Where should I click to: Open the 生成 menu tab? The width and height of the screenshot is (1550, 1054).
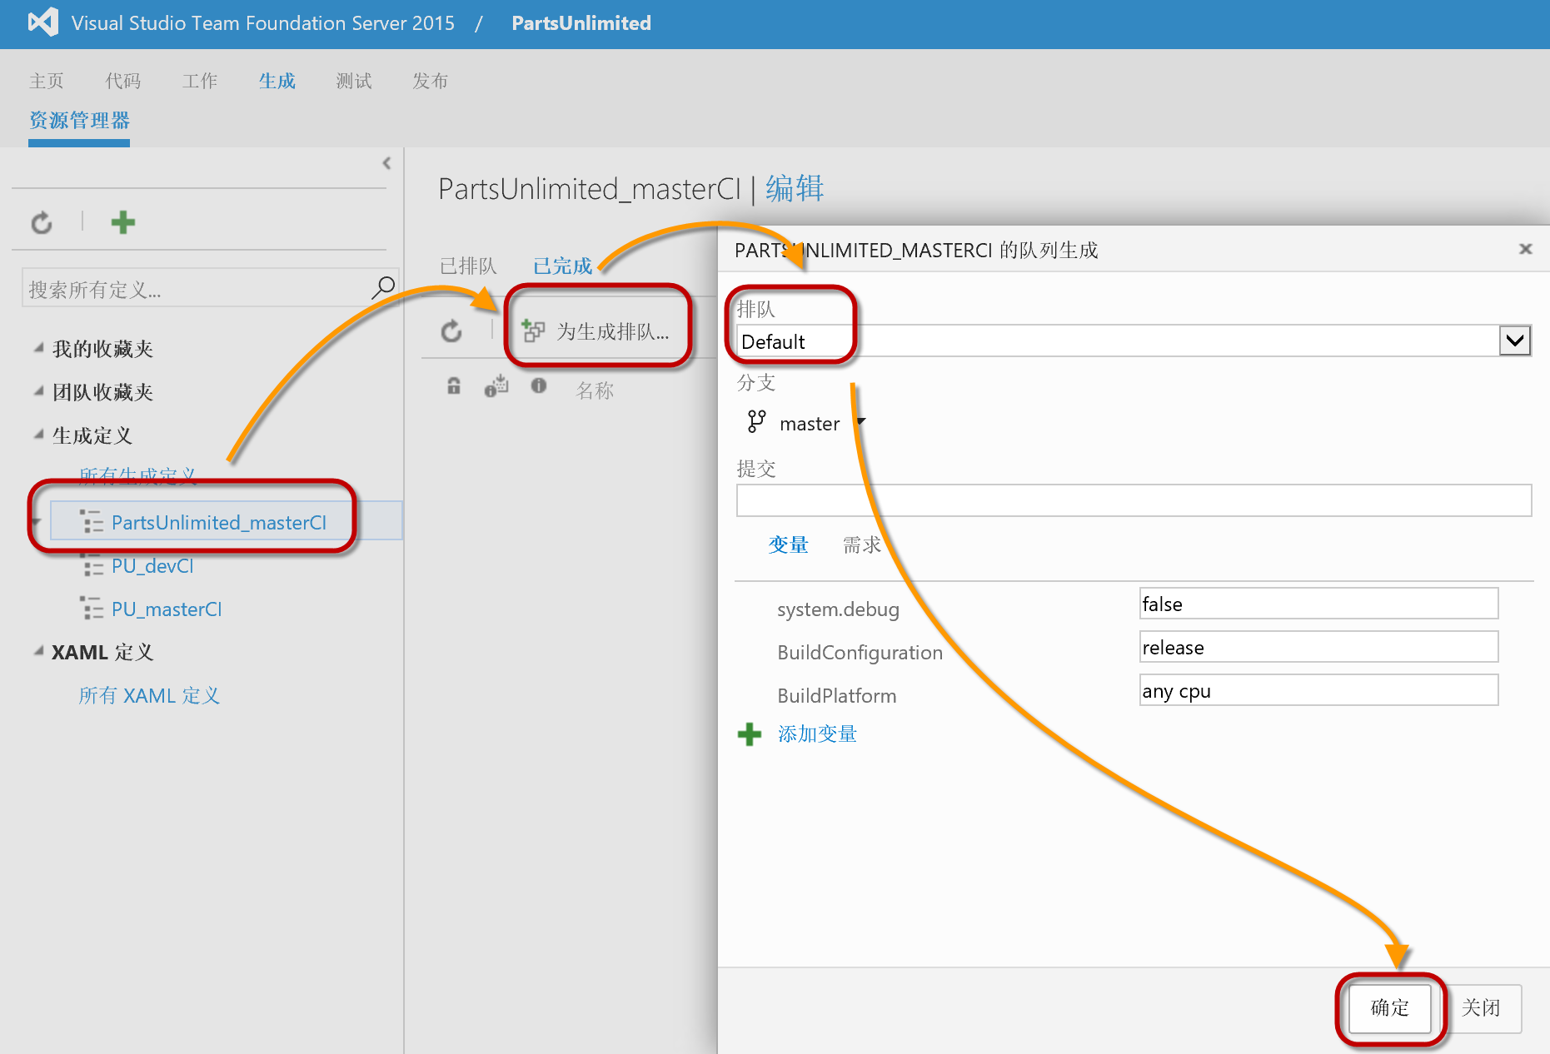click(277, 81)
